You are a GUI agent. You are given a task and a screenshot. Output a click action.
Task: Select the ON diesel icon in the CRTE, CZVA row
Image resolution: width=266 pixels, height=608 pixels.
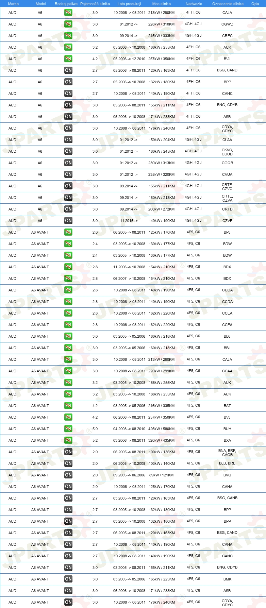click(x=68, y=198)
